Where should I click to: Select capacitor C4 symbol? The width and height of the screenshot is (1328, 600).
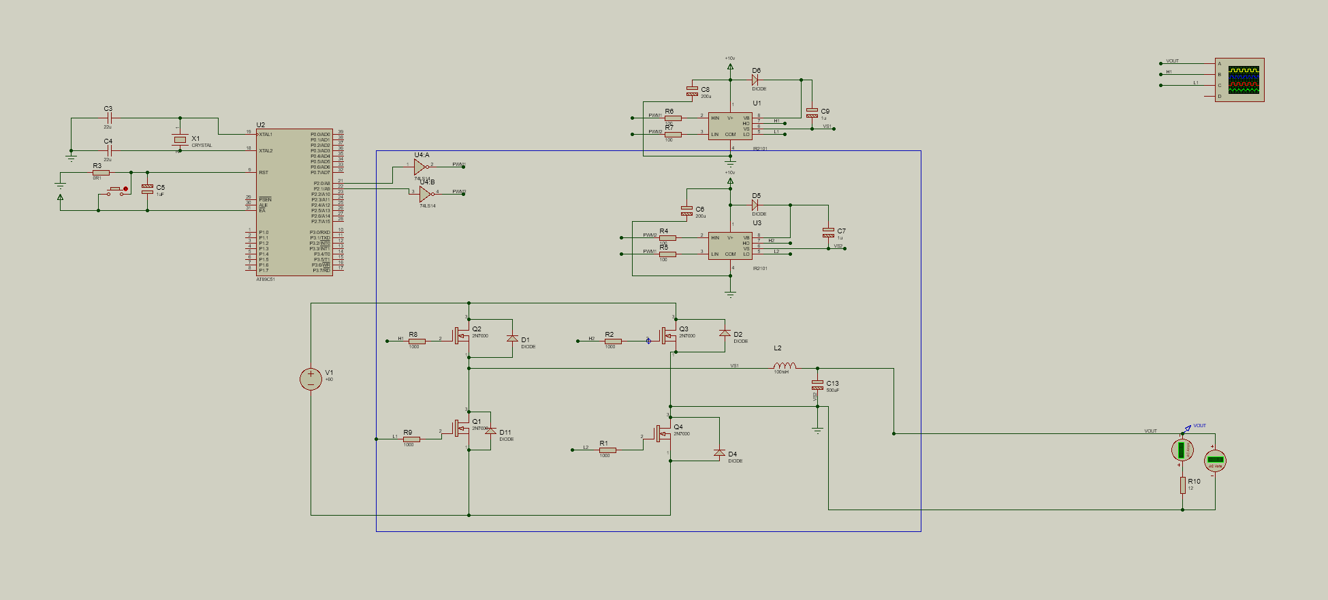pyautogui.click(x=108, y=151)
